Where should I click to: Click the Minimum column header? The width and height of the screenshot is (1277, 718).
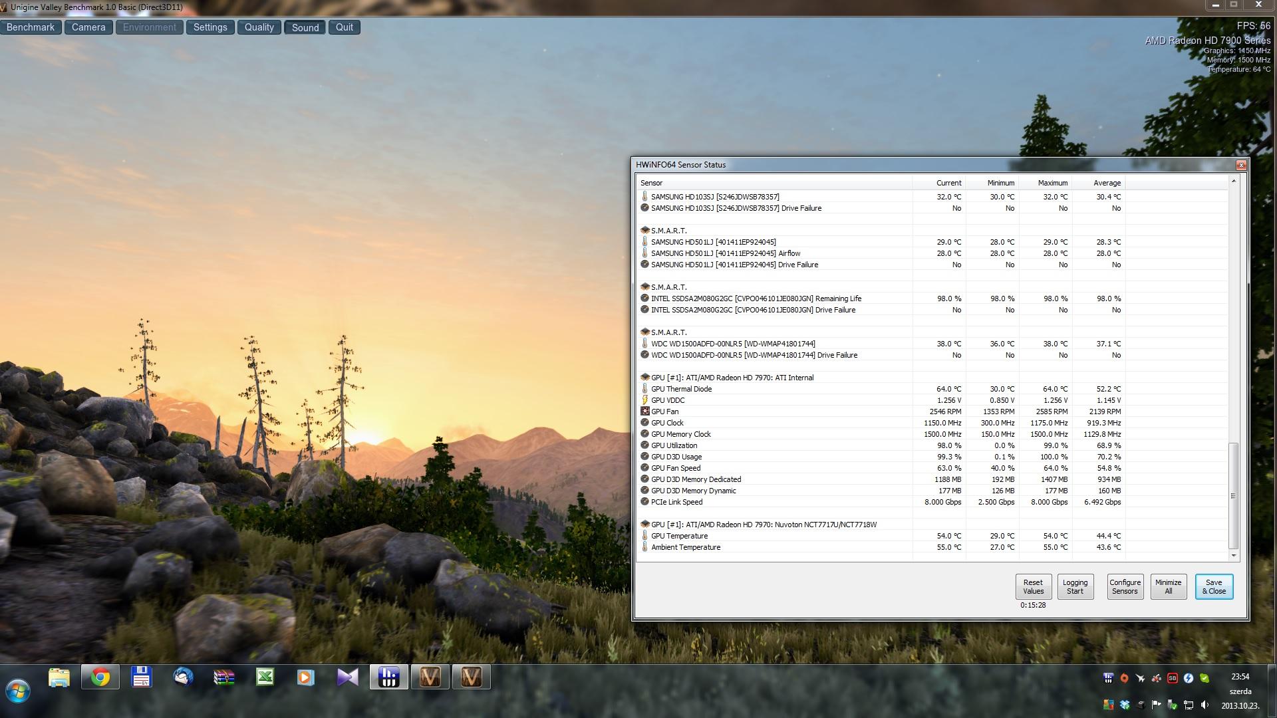[992, 183]
